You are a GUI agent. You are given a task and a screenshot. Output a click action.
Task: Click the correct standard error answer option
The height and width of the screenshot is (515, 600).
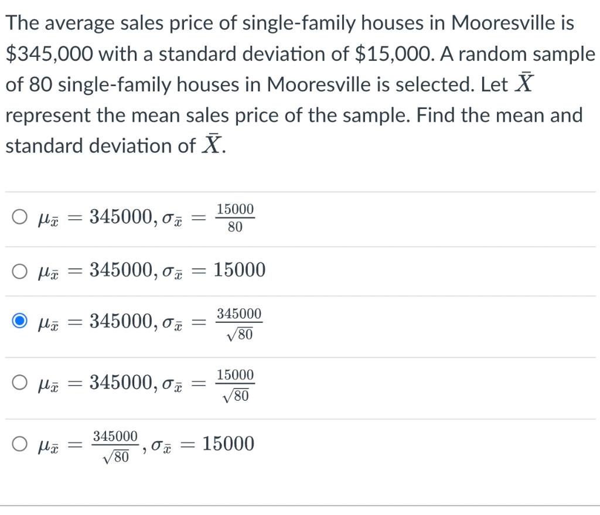[19, 383]
